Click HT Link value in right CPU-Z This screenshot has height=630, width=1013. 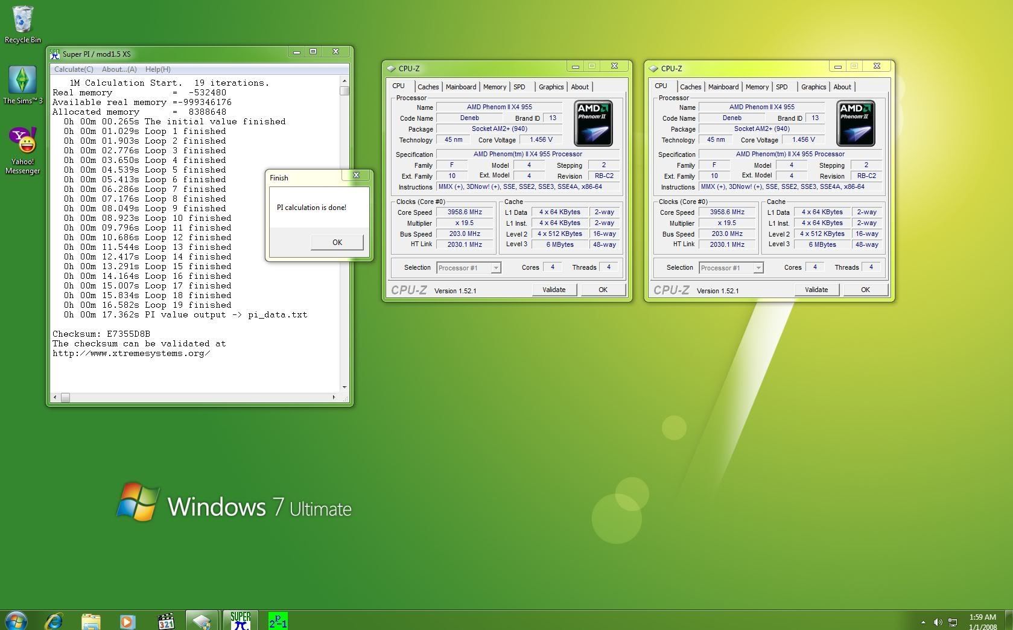tap(727, 244)
